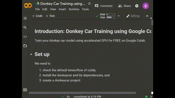Open the find and replace search icon

[x=25, y=27]
